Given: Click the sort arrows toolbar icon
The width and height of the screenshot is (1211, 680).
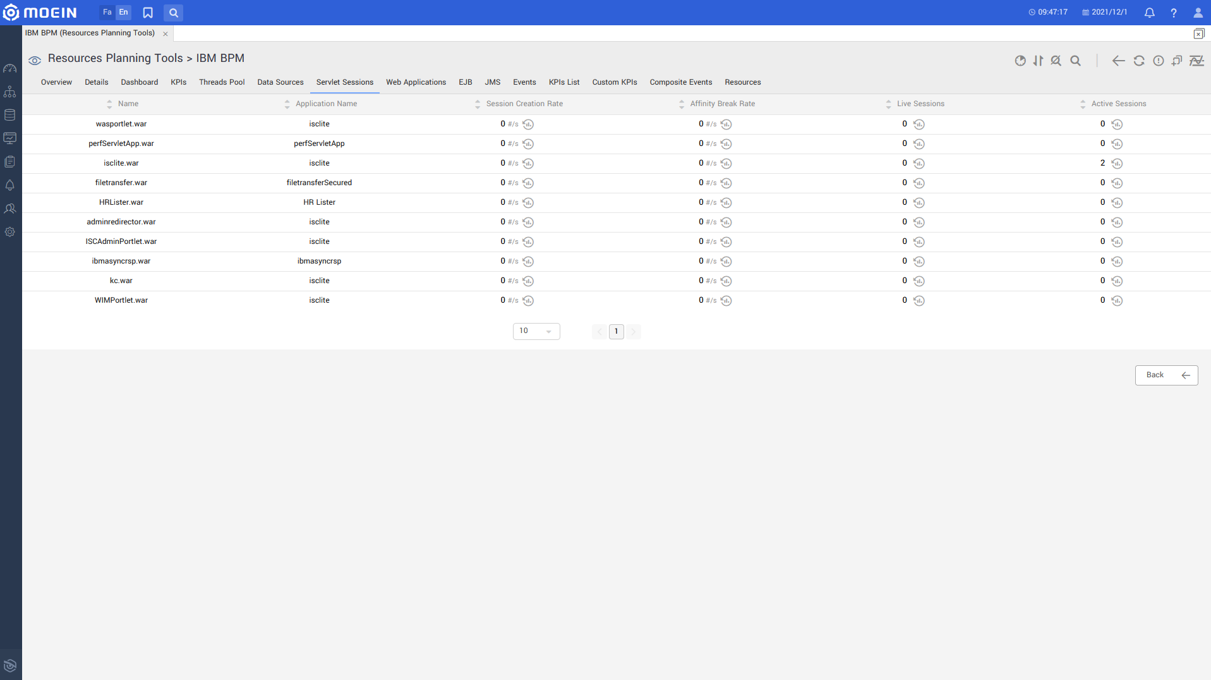Looking at the screenshot, I should click(1038, 61).
